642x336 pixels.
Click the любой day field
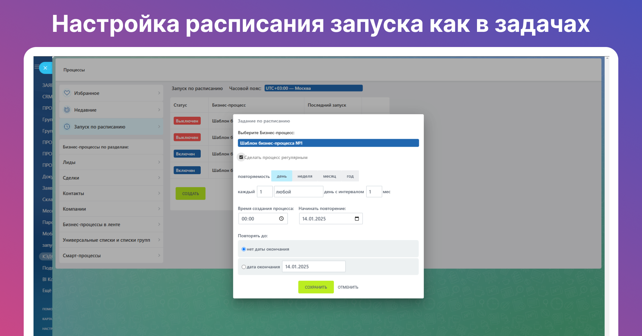coord(298,192)
